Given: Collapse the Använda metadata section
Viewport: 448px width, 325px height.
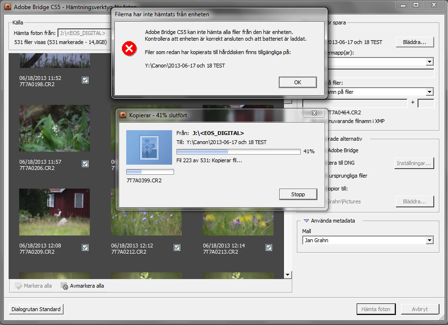Looking at the screenshot, I should coord(306,221).
